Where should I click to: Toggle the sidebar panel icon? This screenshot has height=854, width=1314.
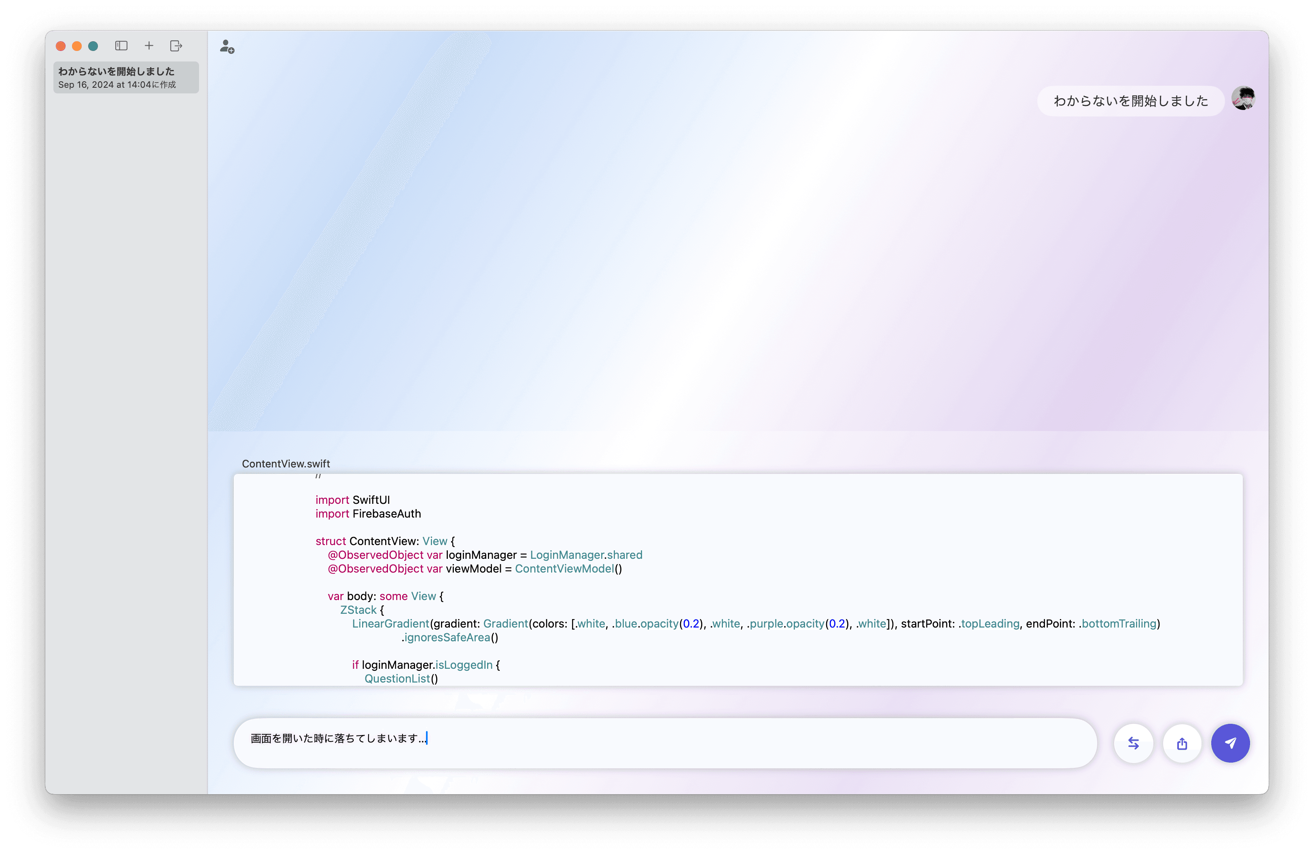coord(121,46)
